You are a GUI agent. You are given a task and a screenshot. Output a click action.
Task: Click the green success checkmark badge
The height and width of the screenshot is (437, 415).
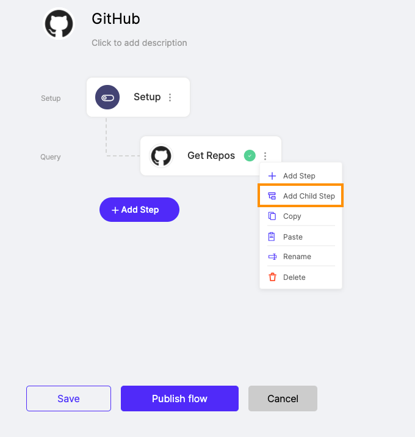click(x=250, y=155)
